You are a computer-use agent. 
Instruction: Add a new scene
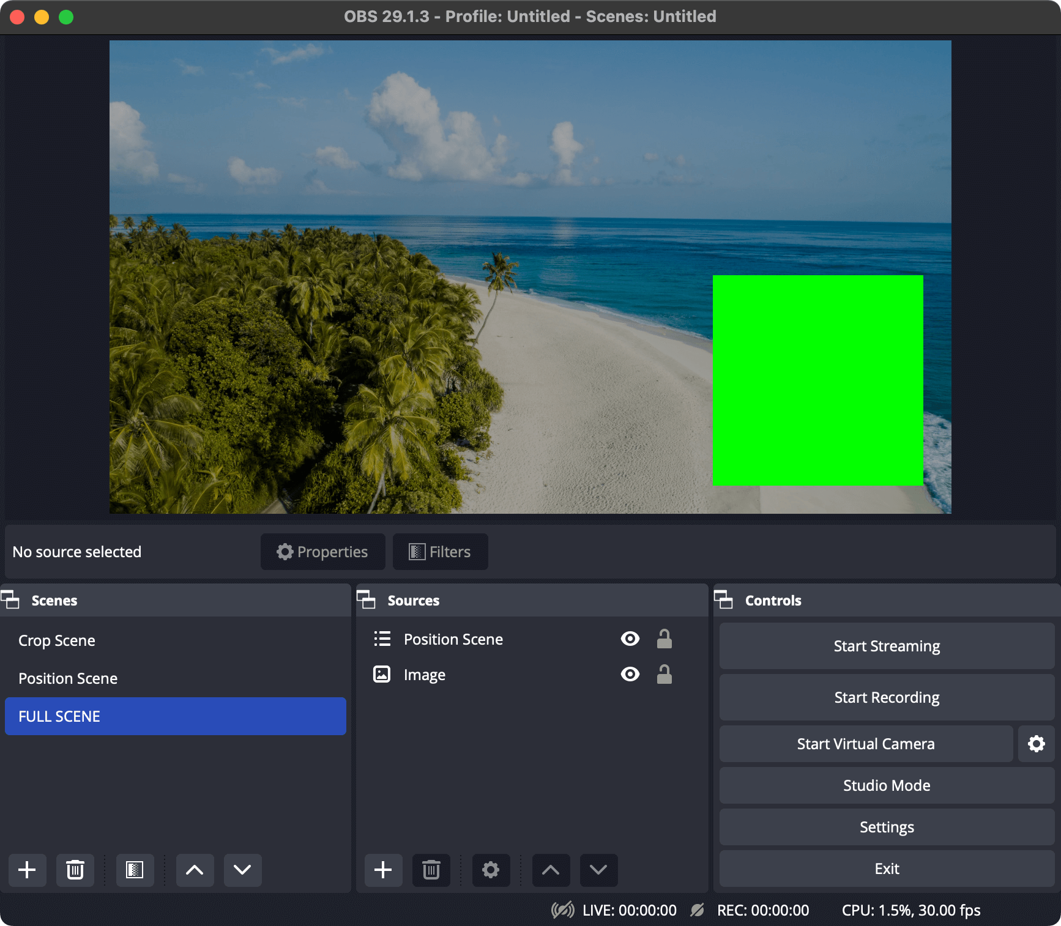click(x=27, y=870)
